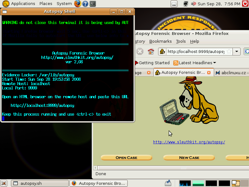Open the Autopsy Shell window menu icon
The image size is (249, 187).
click(5, 12)
